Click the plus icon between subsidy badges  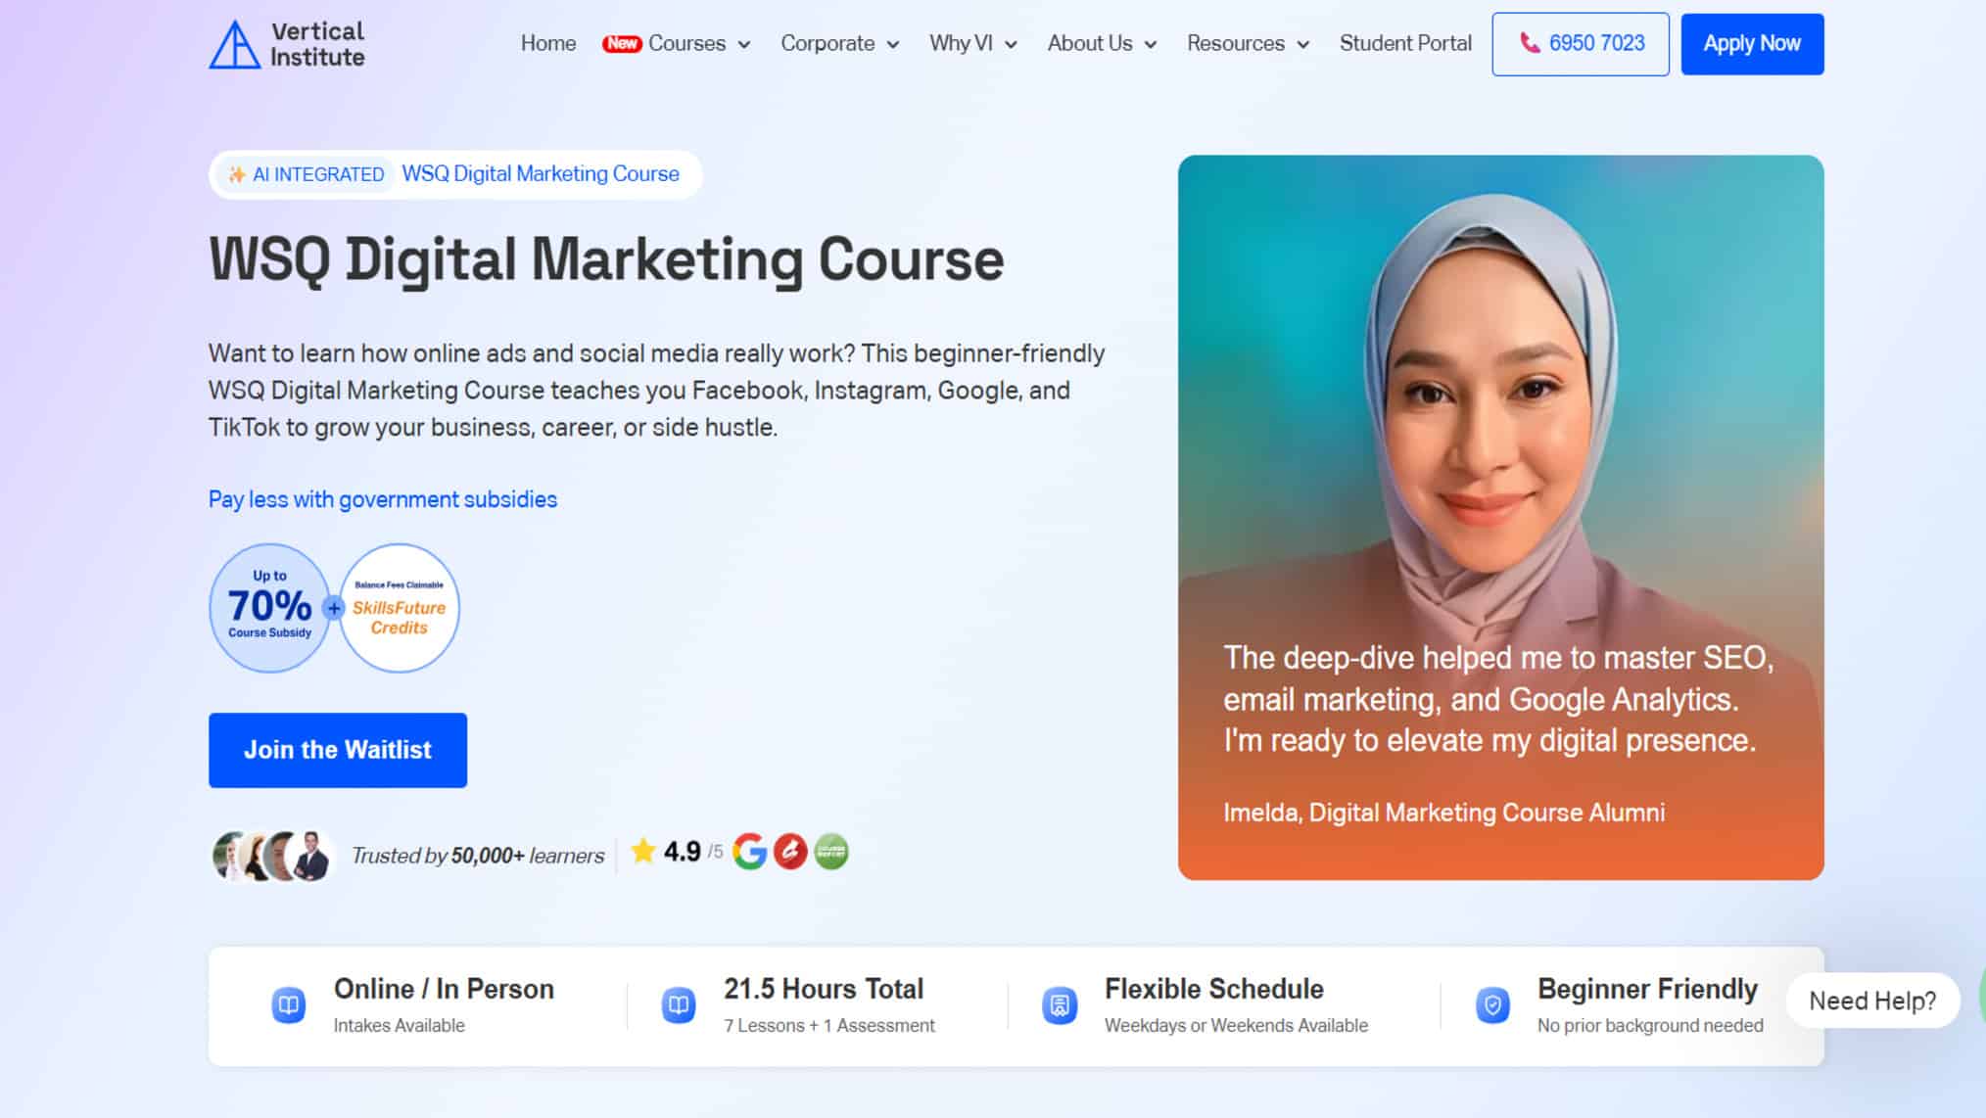coord(334,608)
